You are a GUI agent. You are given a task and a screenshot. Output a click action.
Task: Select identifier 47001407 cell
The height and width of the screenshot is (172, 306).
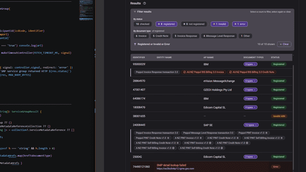point(139,90)
